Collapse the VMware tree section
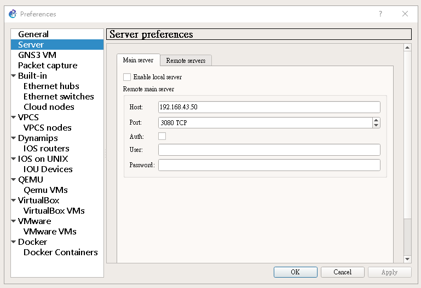 pos(14,221)
